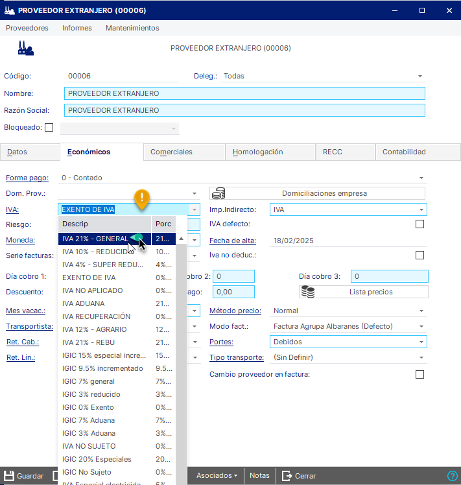Click the Notas button
The width and height of the screenshot is (461, 485).
point(259,475)
